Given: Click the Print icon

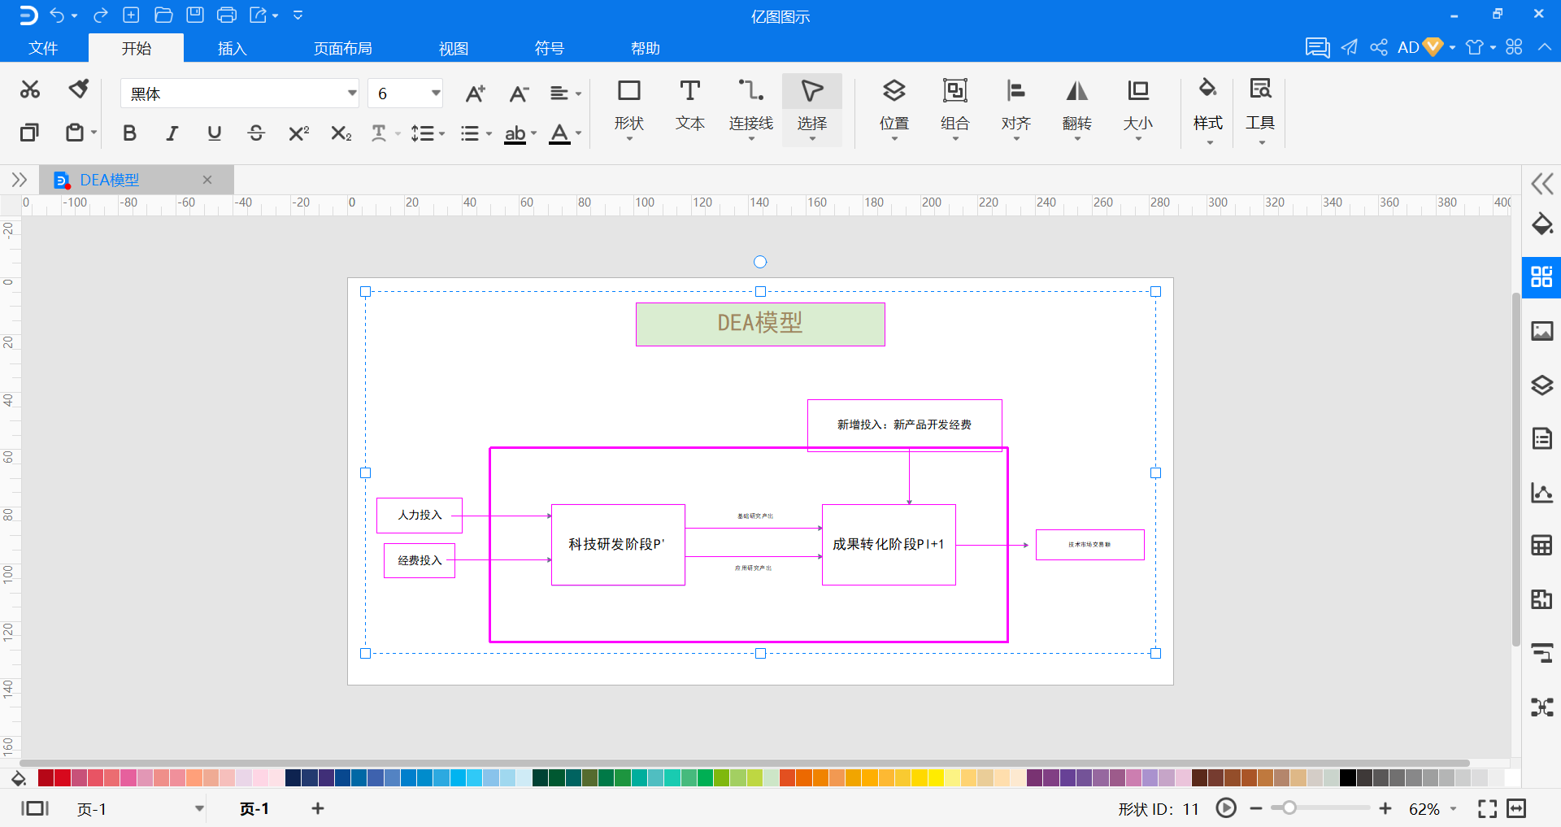Looking at the screenshot, I should coord(227,15).
